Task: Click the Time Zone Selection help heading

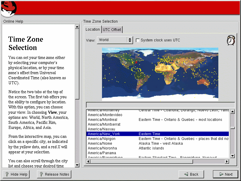Action: coord(26,43)
